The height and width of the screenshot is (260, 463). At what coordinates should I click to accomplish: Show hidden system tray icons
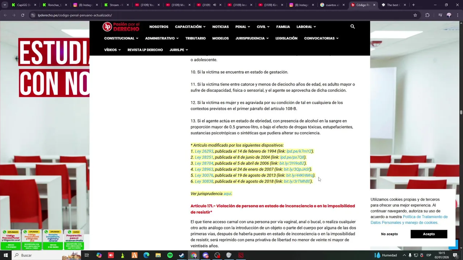coord(404,255)
